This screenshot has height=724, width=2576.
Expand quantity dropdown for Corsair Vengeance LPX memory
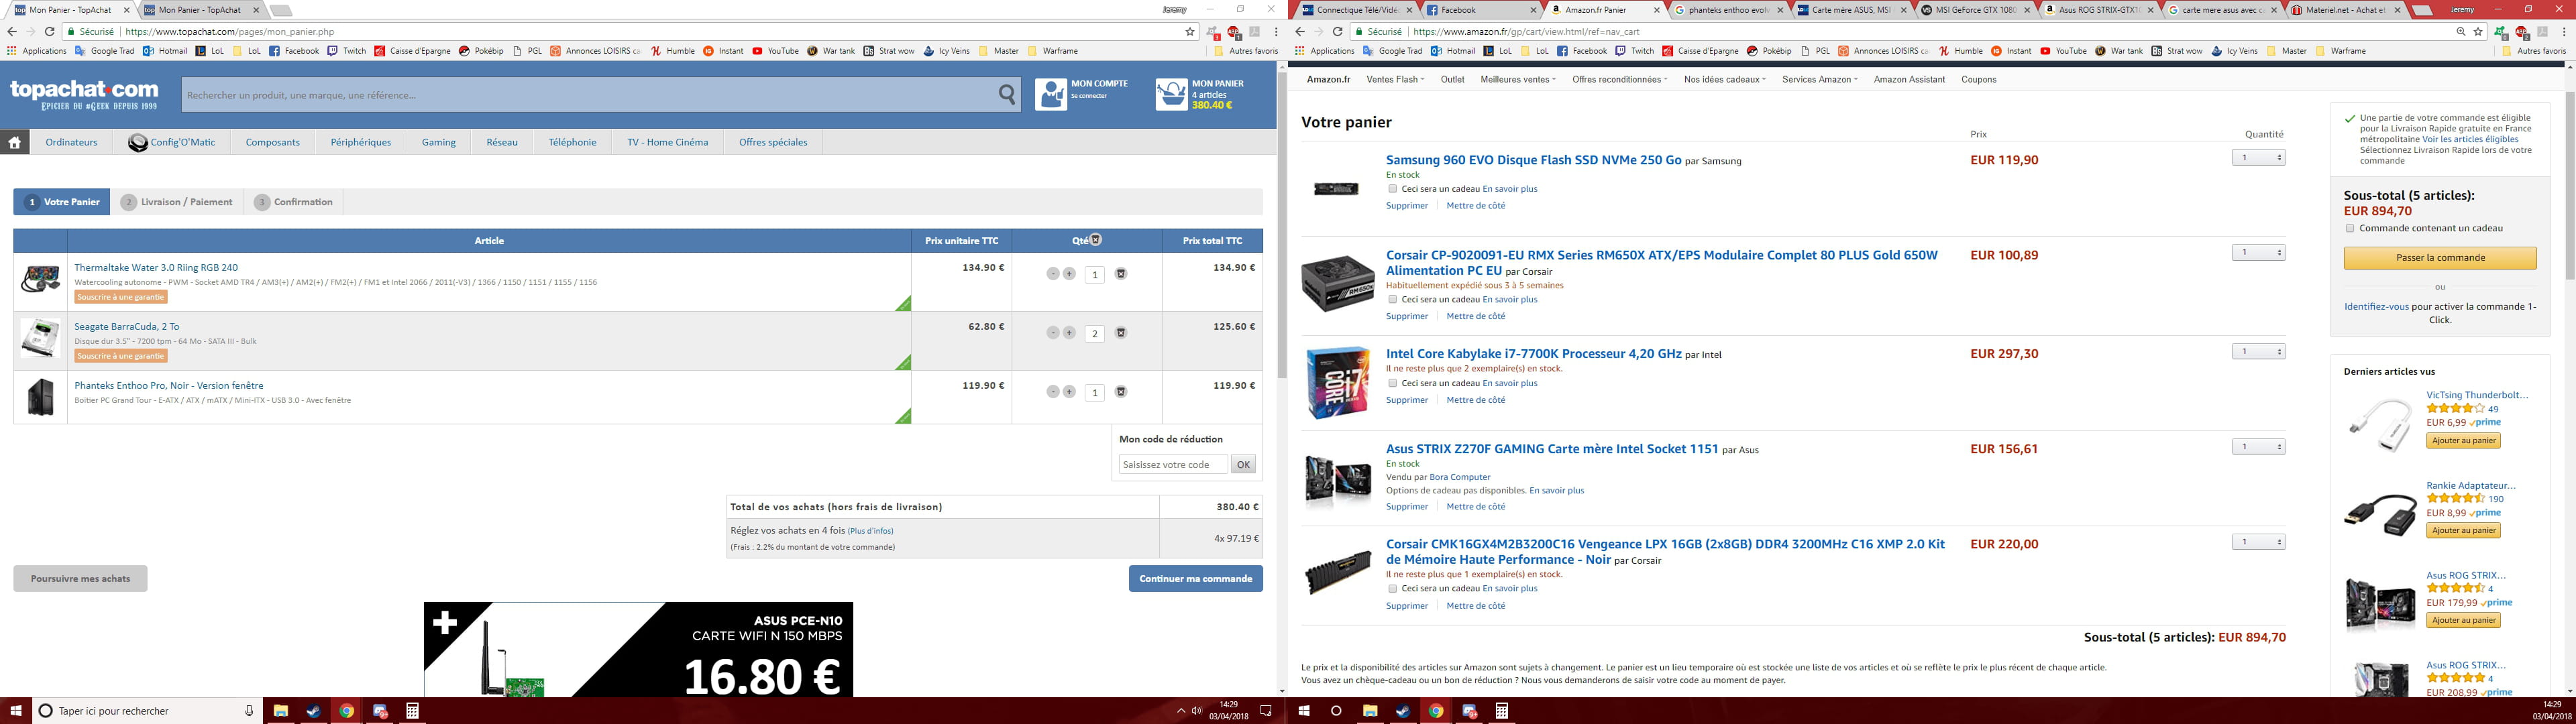pos(2258,542)
